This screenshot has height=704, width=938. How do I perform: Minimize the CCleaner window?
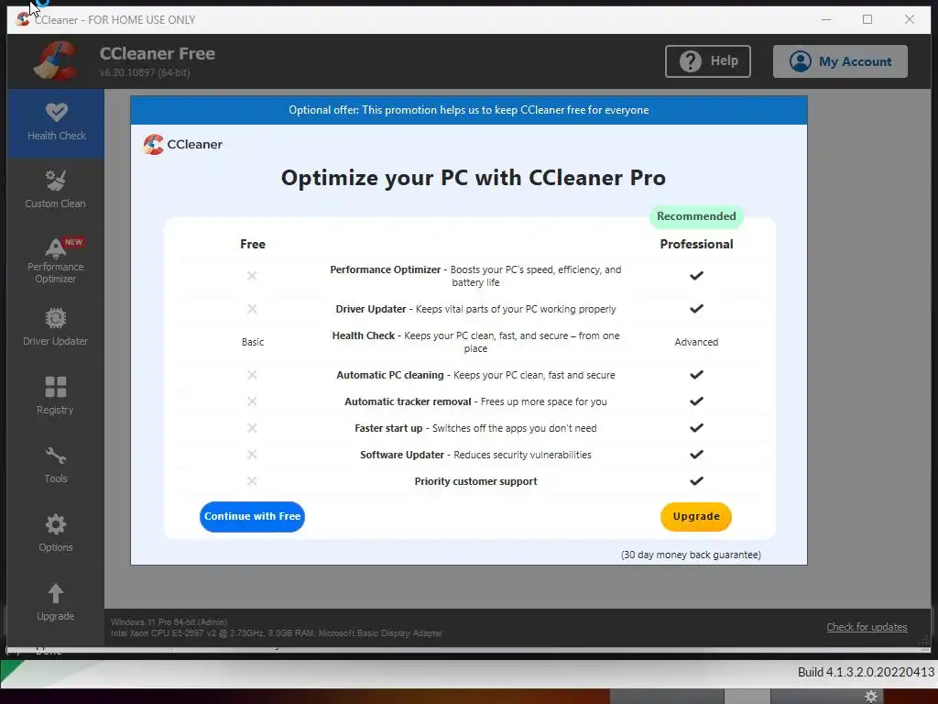[826, 19]
